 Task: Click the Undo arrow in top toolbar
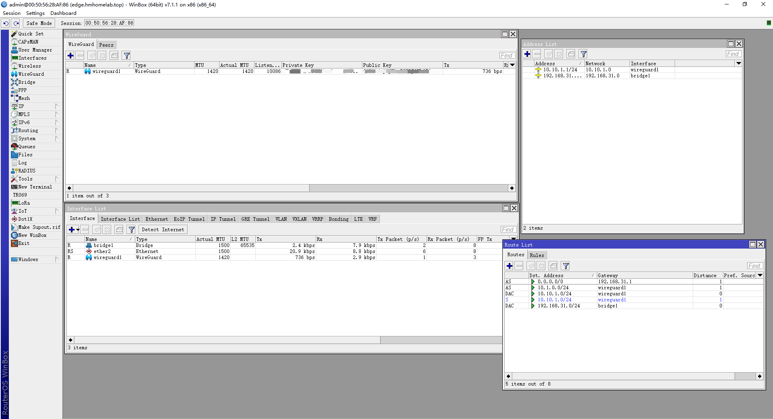(x=6, y=23)
